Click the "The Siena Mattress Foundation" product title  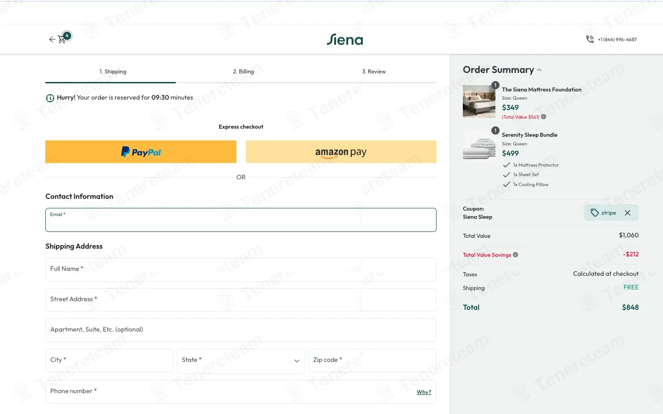[542, 90]
